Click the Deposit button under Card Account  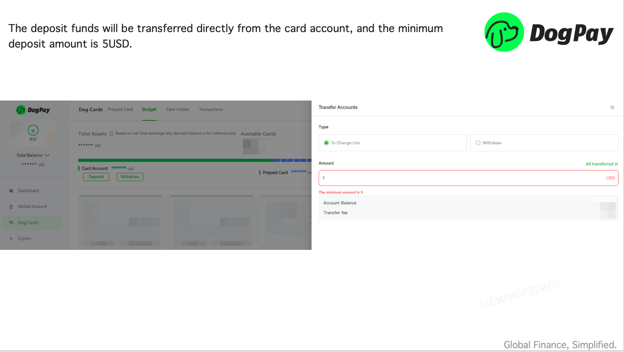coord(96,177)
